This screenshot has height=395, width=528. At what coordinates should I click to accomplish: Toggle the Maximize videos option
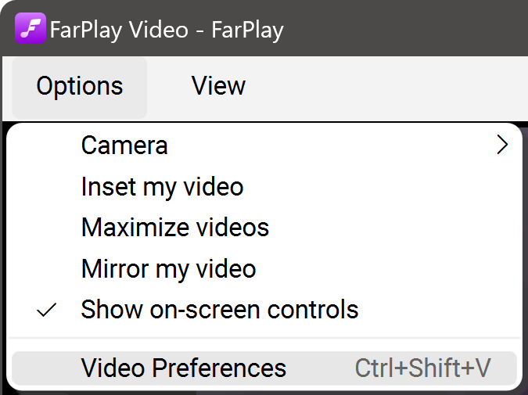coord(175,228)
